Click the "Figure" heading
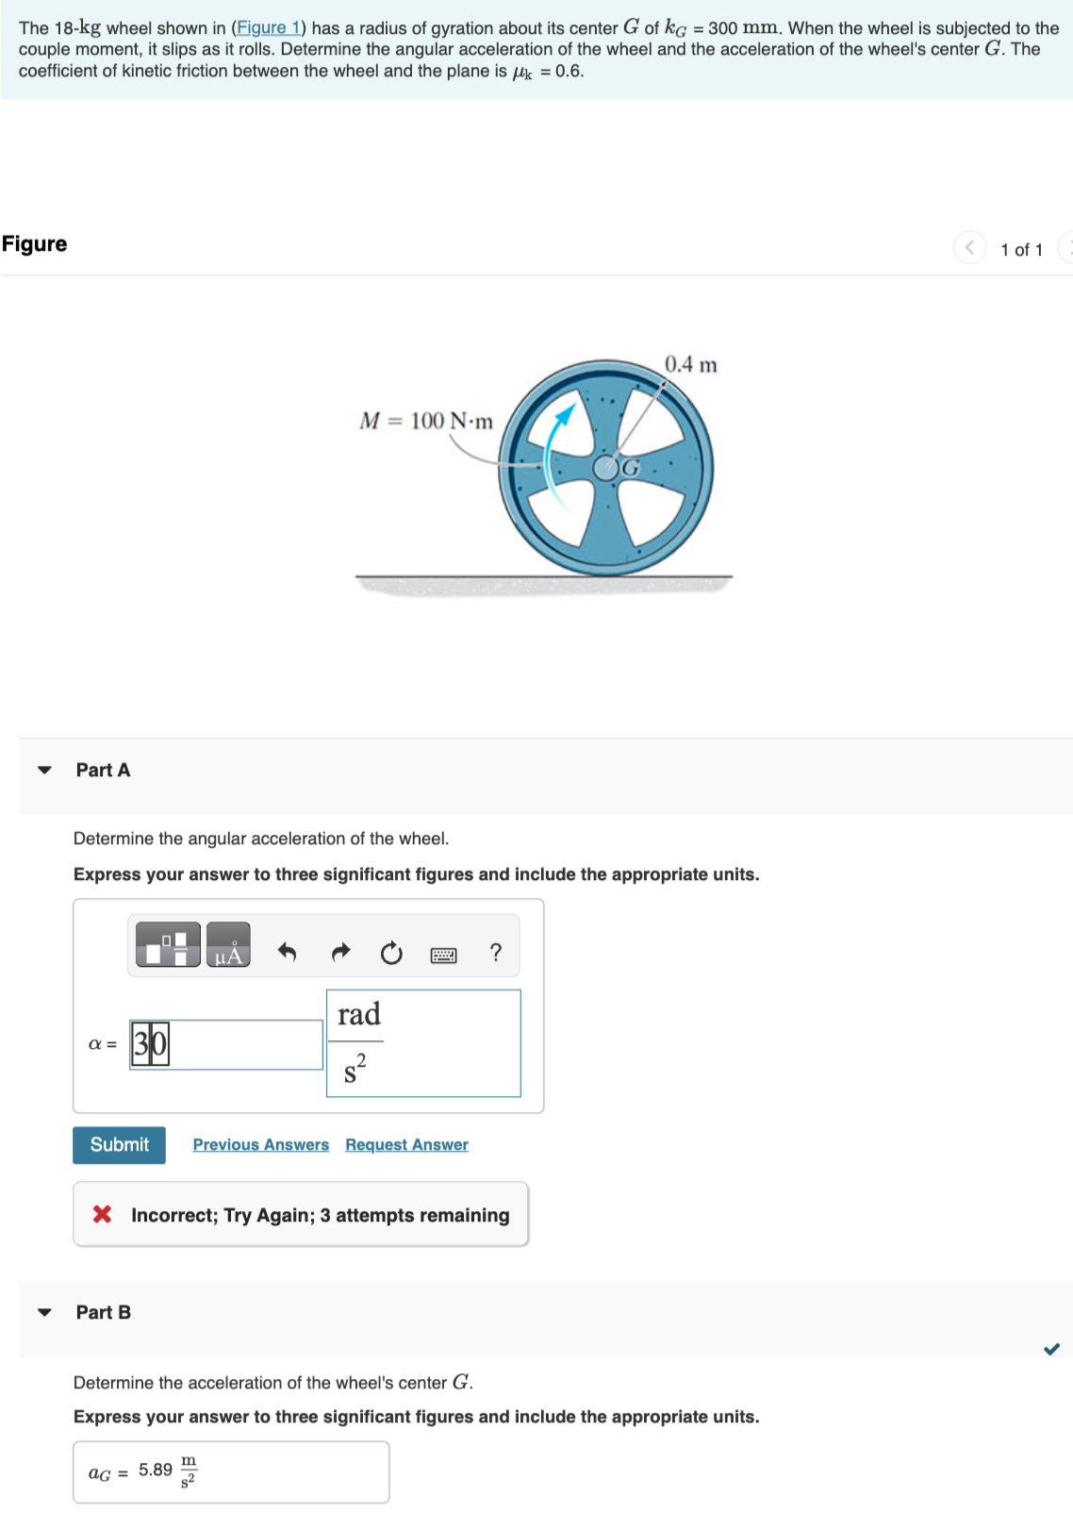The image size is (1073, 1513). coord(35,244)
